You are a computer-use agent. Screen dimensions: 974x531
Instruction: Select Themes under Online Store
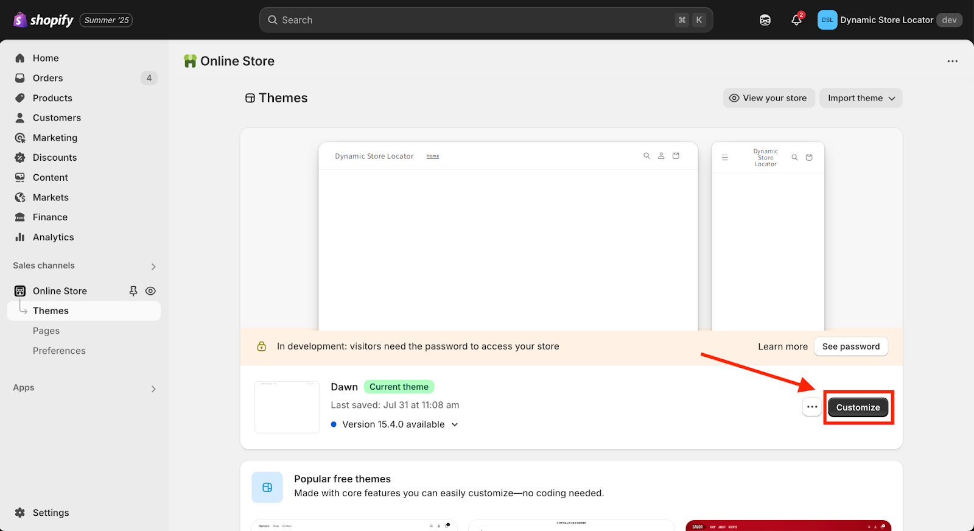click(85, 311)
